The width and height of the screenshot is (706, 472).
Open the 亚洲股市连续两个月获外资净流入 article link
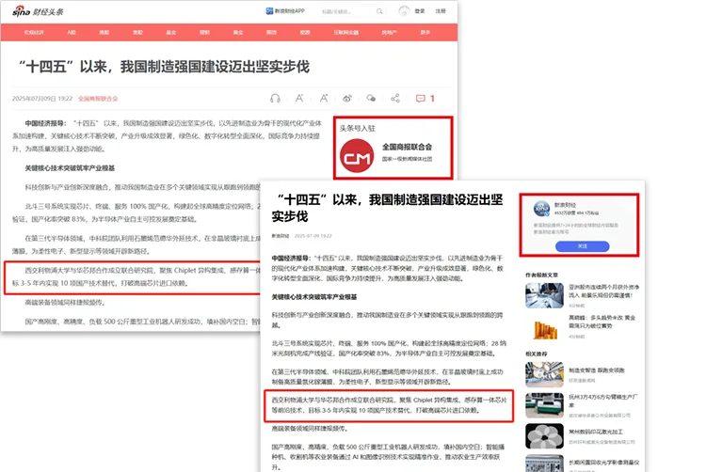[603, 291]
